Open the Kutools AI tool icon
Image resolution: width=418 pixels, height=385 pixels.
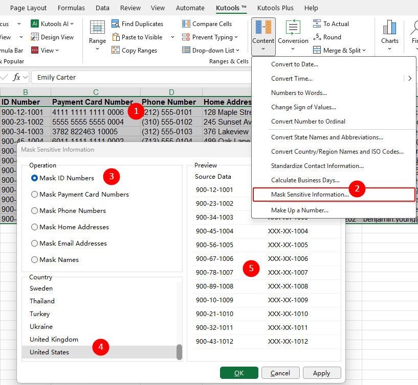[x=35, y=23]
